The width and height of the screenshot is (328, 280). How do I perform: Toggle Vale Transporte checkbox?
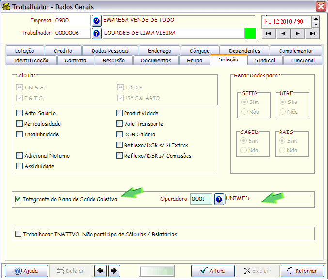click(x=119, y=124)
